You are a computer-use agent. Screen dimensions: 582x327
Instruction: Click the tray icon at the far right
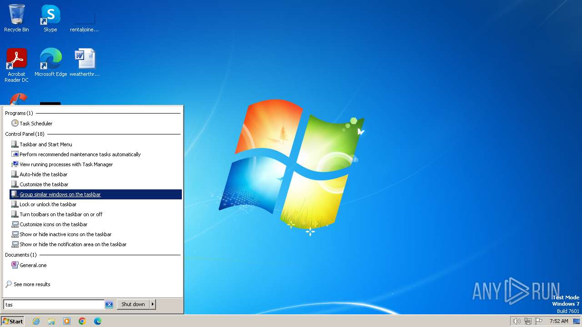tap(577, 321)
